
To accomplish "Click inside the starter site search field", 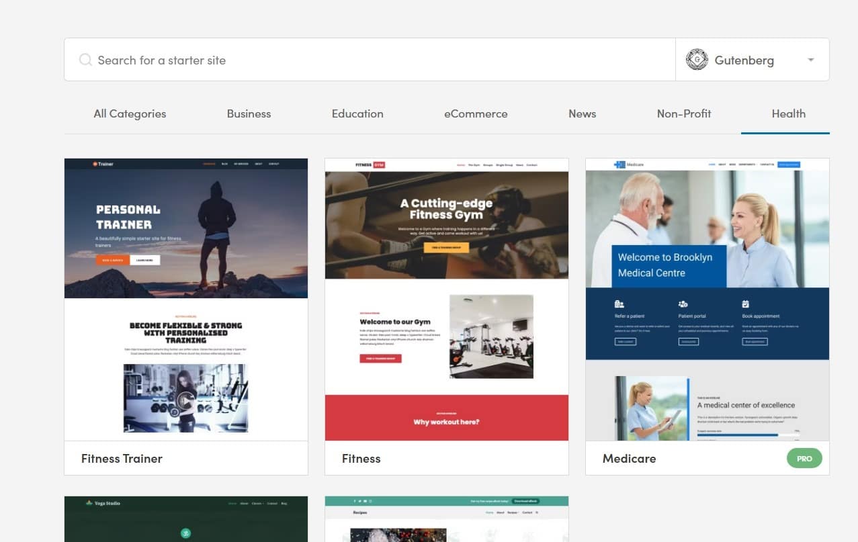I will [269, 59].
